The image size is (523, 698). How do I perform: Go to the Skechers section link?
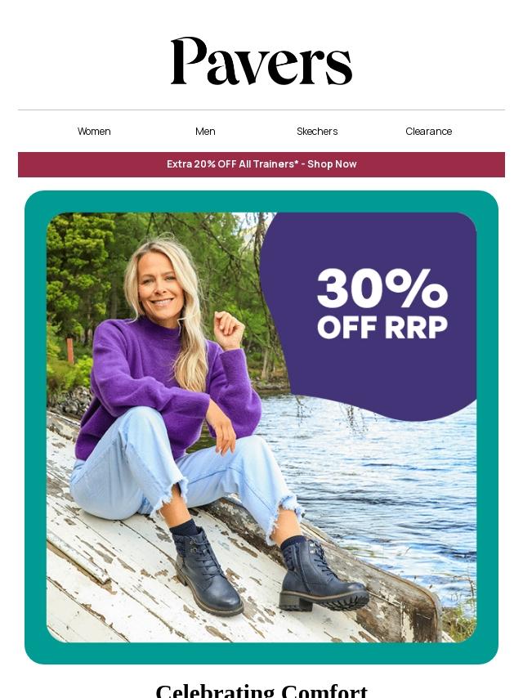click(317, 132)
